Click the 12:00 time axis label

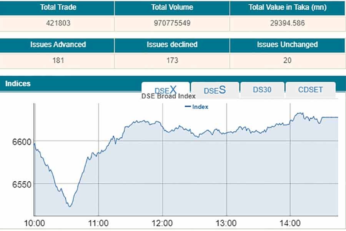tap(162, 223)
